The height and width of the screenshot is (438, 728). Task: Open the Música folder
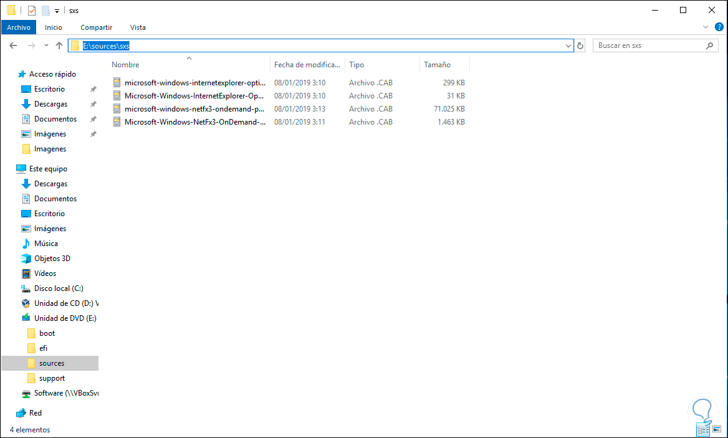click(46, 244)
